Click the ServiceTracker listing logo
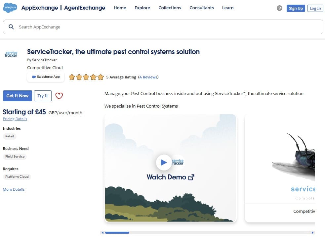 point(11,54)
